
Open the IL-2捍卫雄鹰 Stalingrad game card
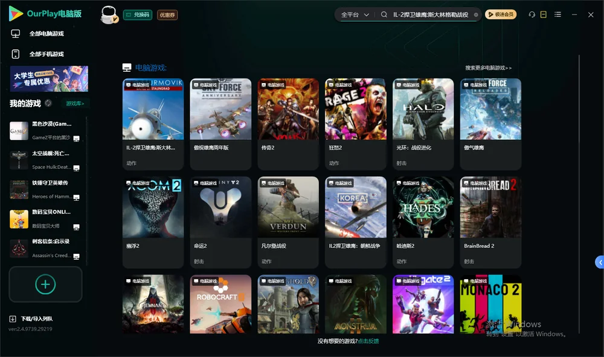point(153,124)
